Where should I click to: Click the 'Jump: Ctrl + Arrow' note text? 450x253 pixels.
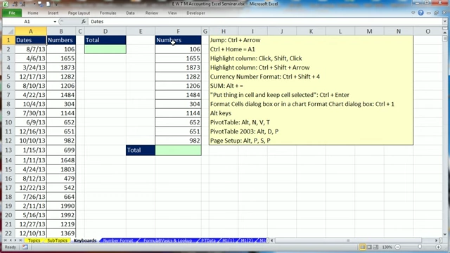[x=236, y=40]
